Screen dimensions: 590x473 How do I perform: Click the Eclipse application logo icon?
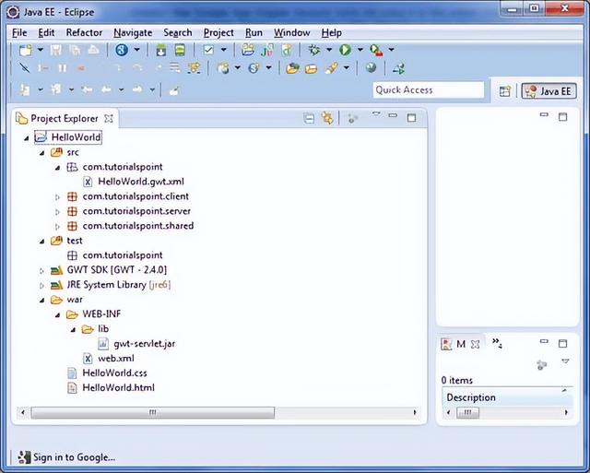tap(13, 12)
